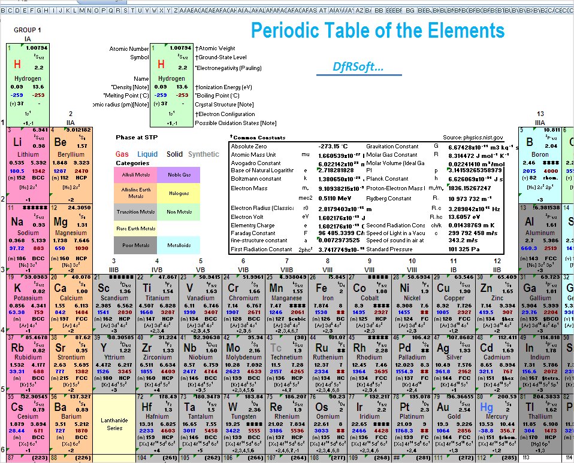Select the 'Al' Aluminum symbol

529,222
